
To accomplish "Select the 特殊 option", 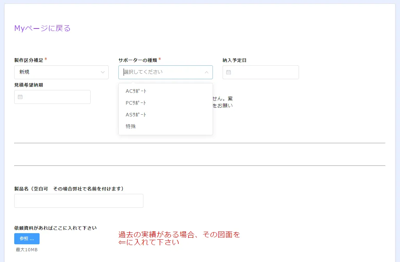I will pos(131,126).
